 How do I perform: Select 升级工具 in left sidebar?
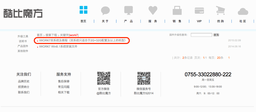23,36
